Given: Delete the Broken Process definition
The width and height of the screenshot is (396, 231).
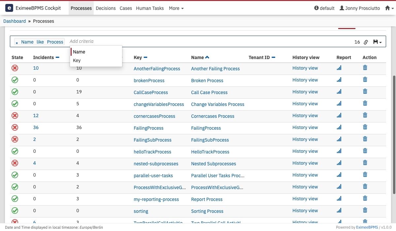Looking at the screenshot, I should click(x=365, y=80).
